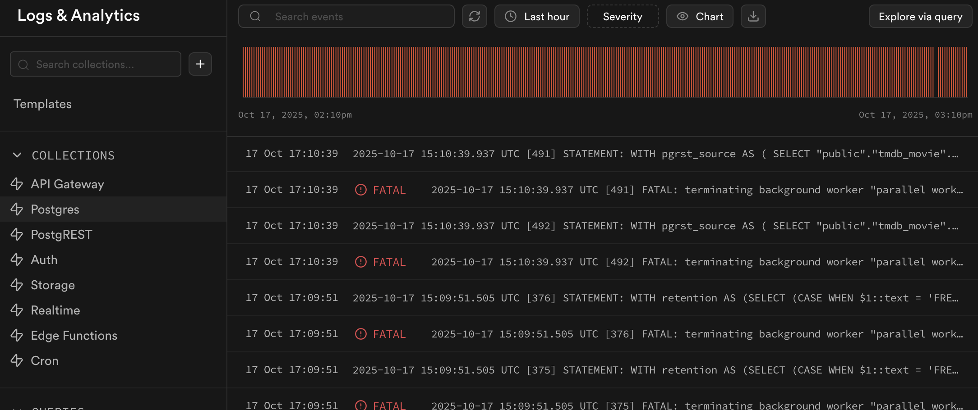Open the Auth logs collection
Screen dimensions: 978x410
click(x=113, y=260)
